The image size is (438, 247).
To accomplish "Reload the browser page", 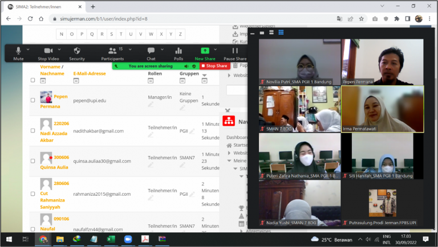I will pyautogui.click(x=30, y=19).
